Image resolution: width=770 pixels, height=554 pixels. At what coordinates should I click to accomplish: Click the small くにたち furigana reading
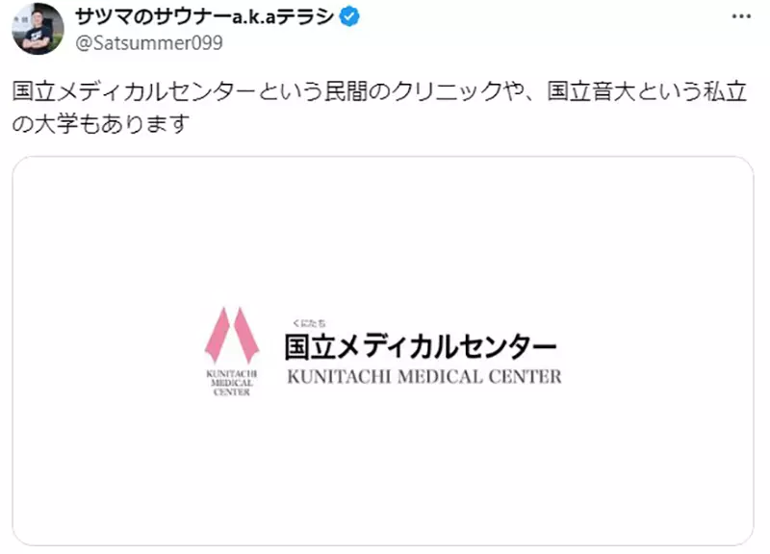[309, 323]
